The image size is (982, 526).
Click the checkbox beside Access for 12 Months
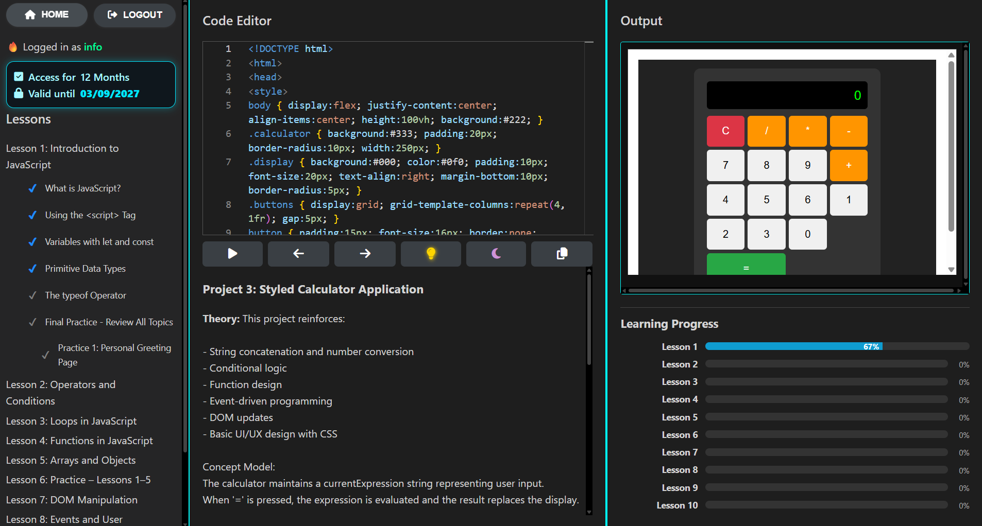pos(19,76)
